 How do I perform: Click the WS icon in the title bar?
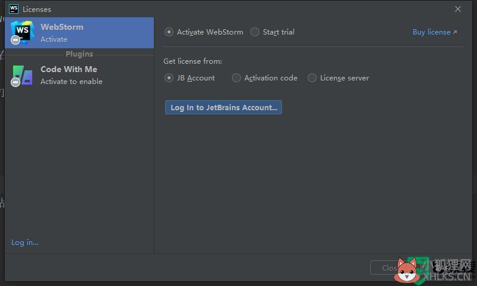click(x=14, y=9)
